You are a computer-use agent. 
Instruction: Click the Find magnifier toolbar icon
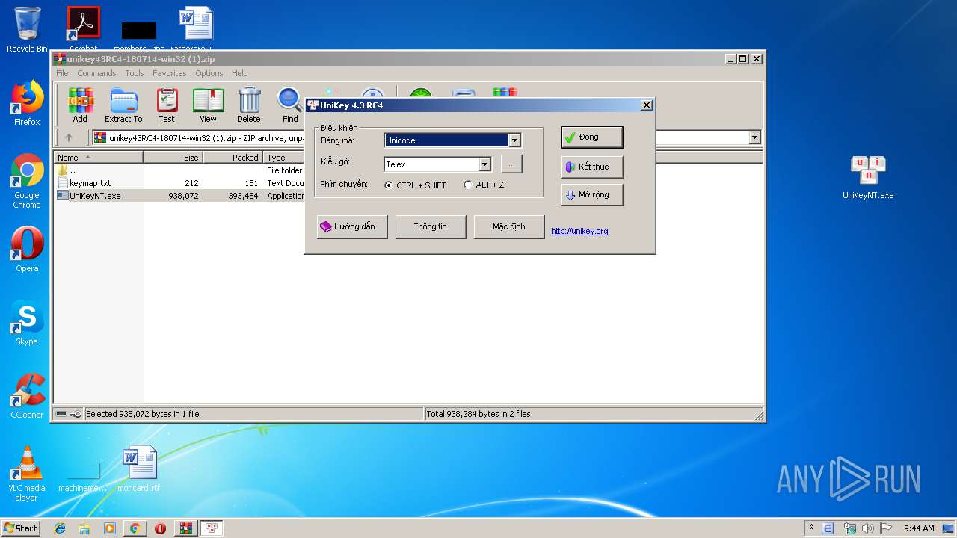point(290,105)
